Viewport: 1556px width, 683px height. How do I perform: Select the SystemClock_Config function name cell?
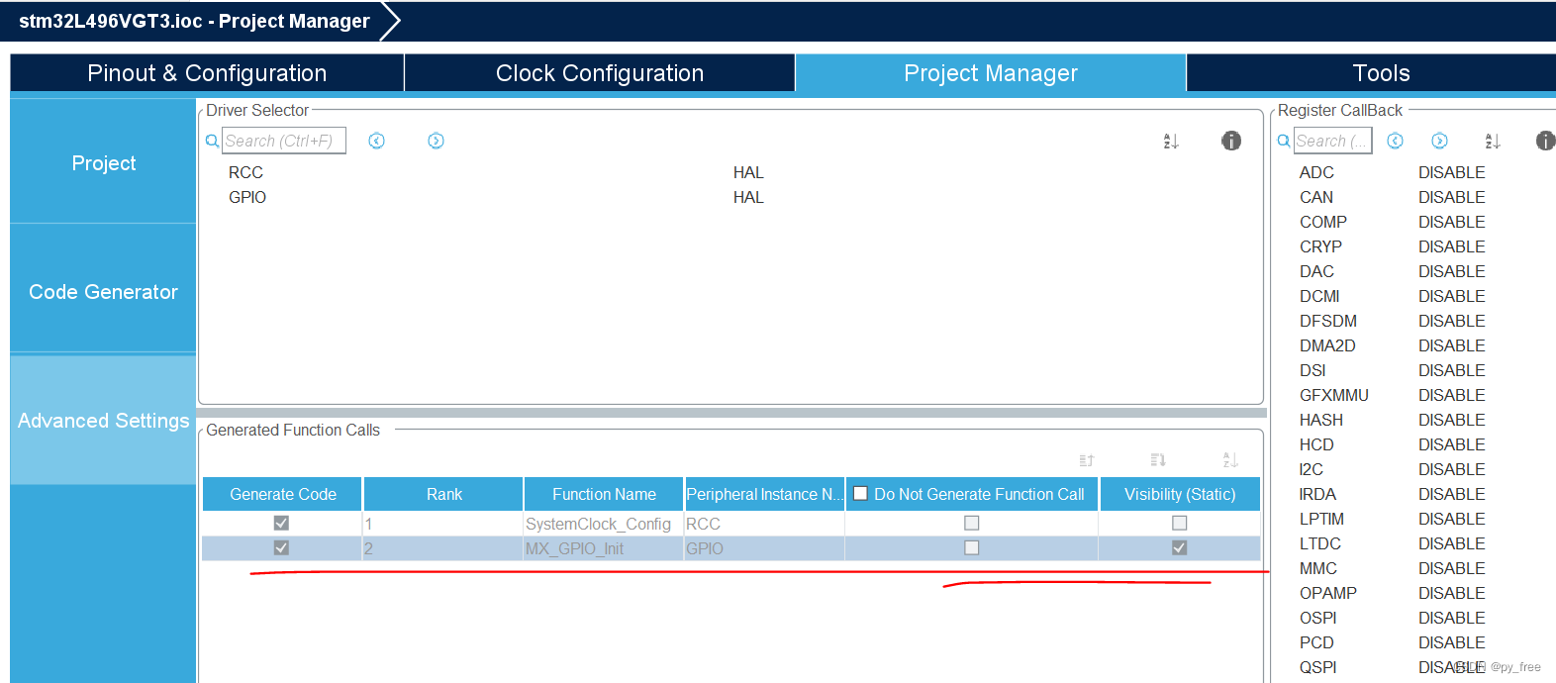pos(603,524)
